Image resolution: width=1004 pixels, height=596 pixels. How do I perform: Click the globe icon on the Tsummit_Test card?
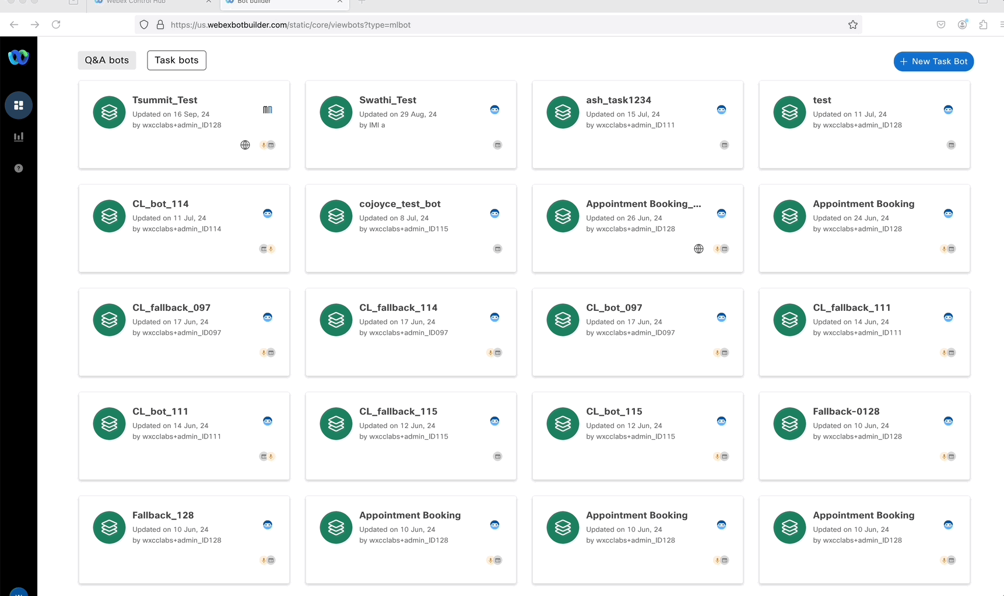245,145
